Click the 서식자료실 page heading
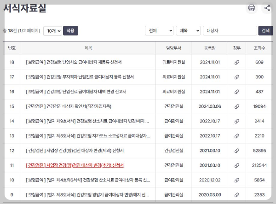 (25, 8)
